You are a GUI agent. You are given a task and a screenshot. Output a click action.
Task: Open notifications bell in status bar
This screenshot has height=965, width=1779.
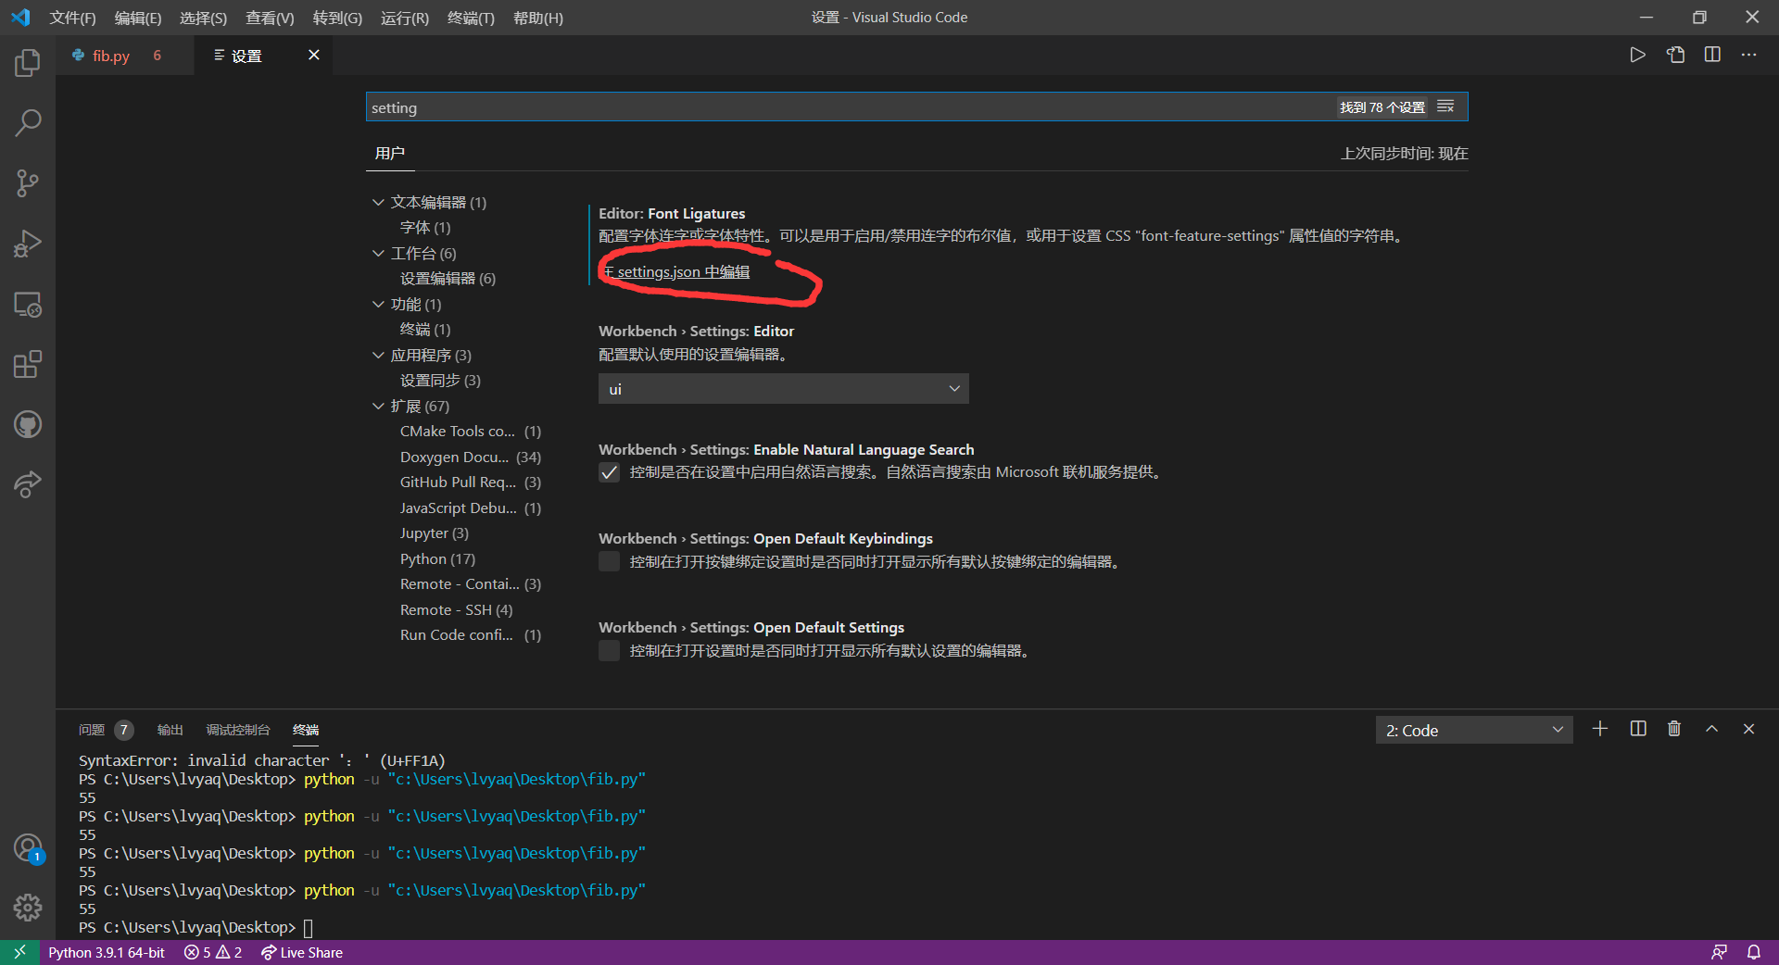click(x=1754, y=952)
